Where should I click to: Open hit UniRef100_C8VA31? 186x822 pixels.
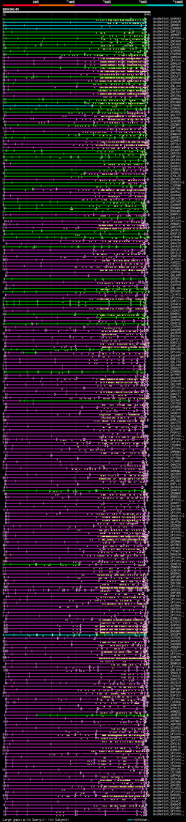click(x=167, y=676)
